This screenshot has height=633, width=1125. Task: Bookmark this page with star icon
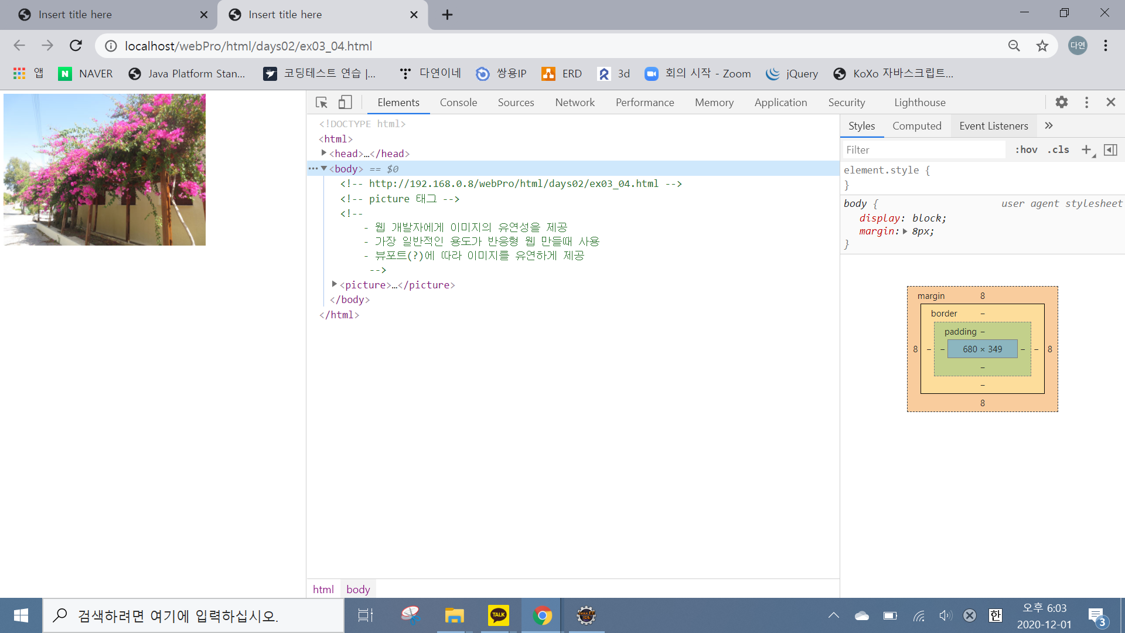pyautogui.click(x=1042, y=46)
